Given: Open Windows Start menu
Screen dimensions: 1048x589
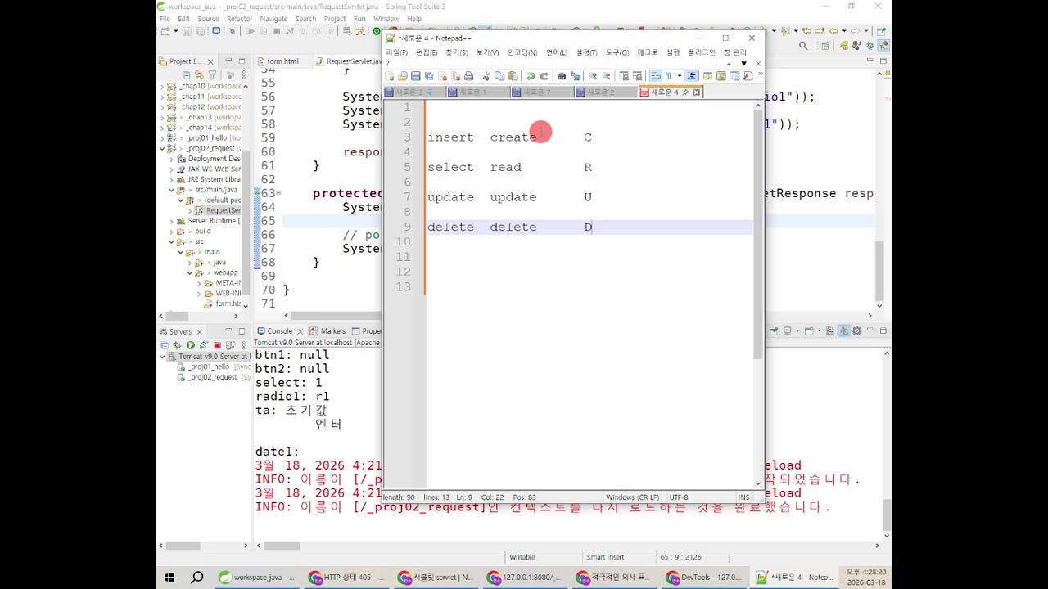Looking at the screenshot, I should tap(169, 578).
